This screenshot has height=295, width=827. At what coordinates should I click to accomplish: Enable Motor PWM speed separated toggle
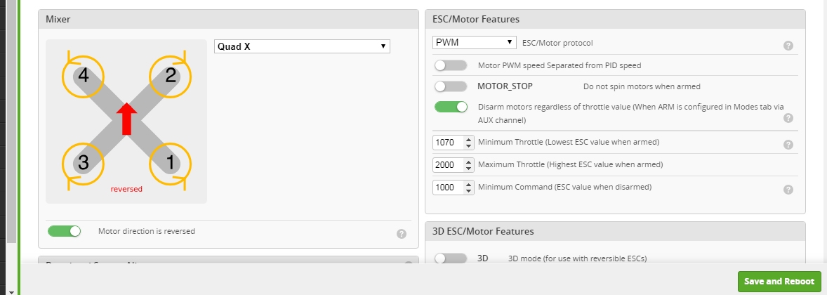451,65
